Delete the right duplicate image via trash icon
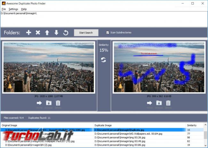Image resolution: width=208 pixels, height=148 pixels. coord(168,103)
